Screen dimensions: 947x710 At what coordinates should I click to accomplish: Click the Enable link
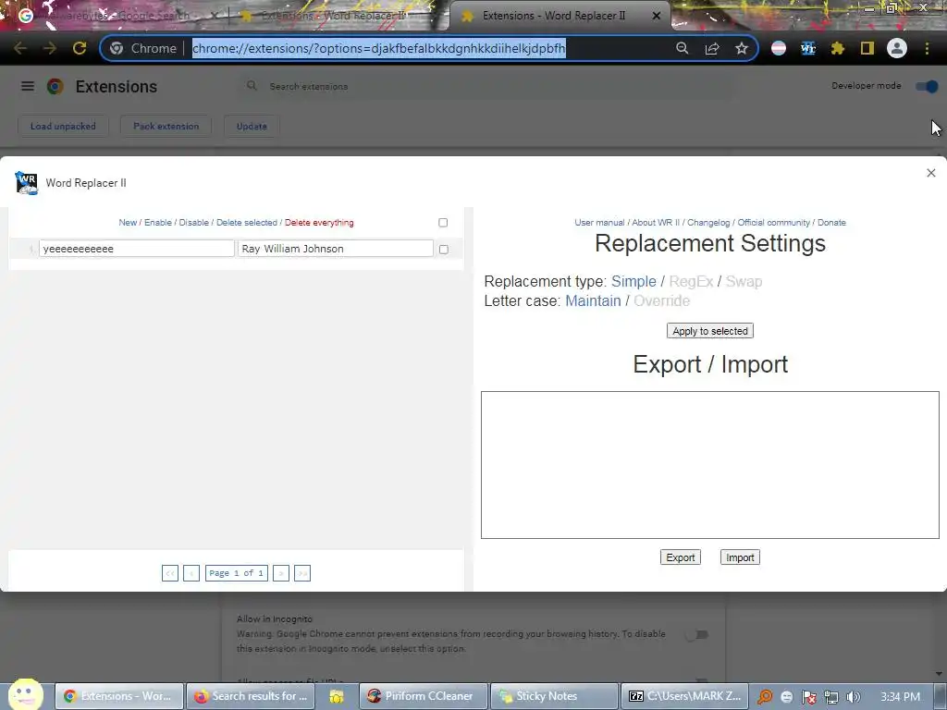[157, 223]
